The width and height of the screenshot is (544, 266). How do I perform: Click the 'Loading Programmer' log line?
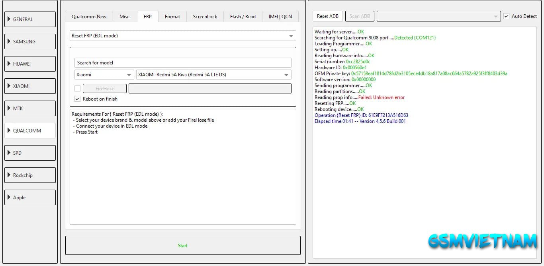tap(343, 44)
